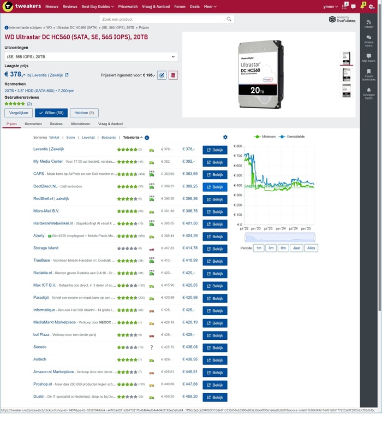The width and height of the screenshot is (382, 437).
Task: Open Vraag & Aanbod in top navigation
Action: coord(156,7)
